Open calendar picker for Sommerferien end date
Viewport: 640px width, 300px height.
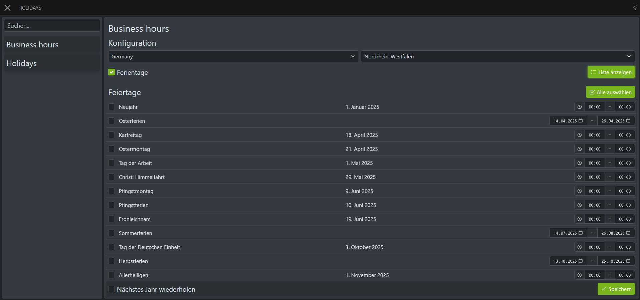coord(628,233)
